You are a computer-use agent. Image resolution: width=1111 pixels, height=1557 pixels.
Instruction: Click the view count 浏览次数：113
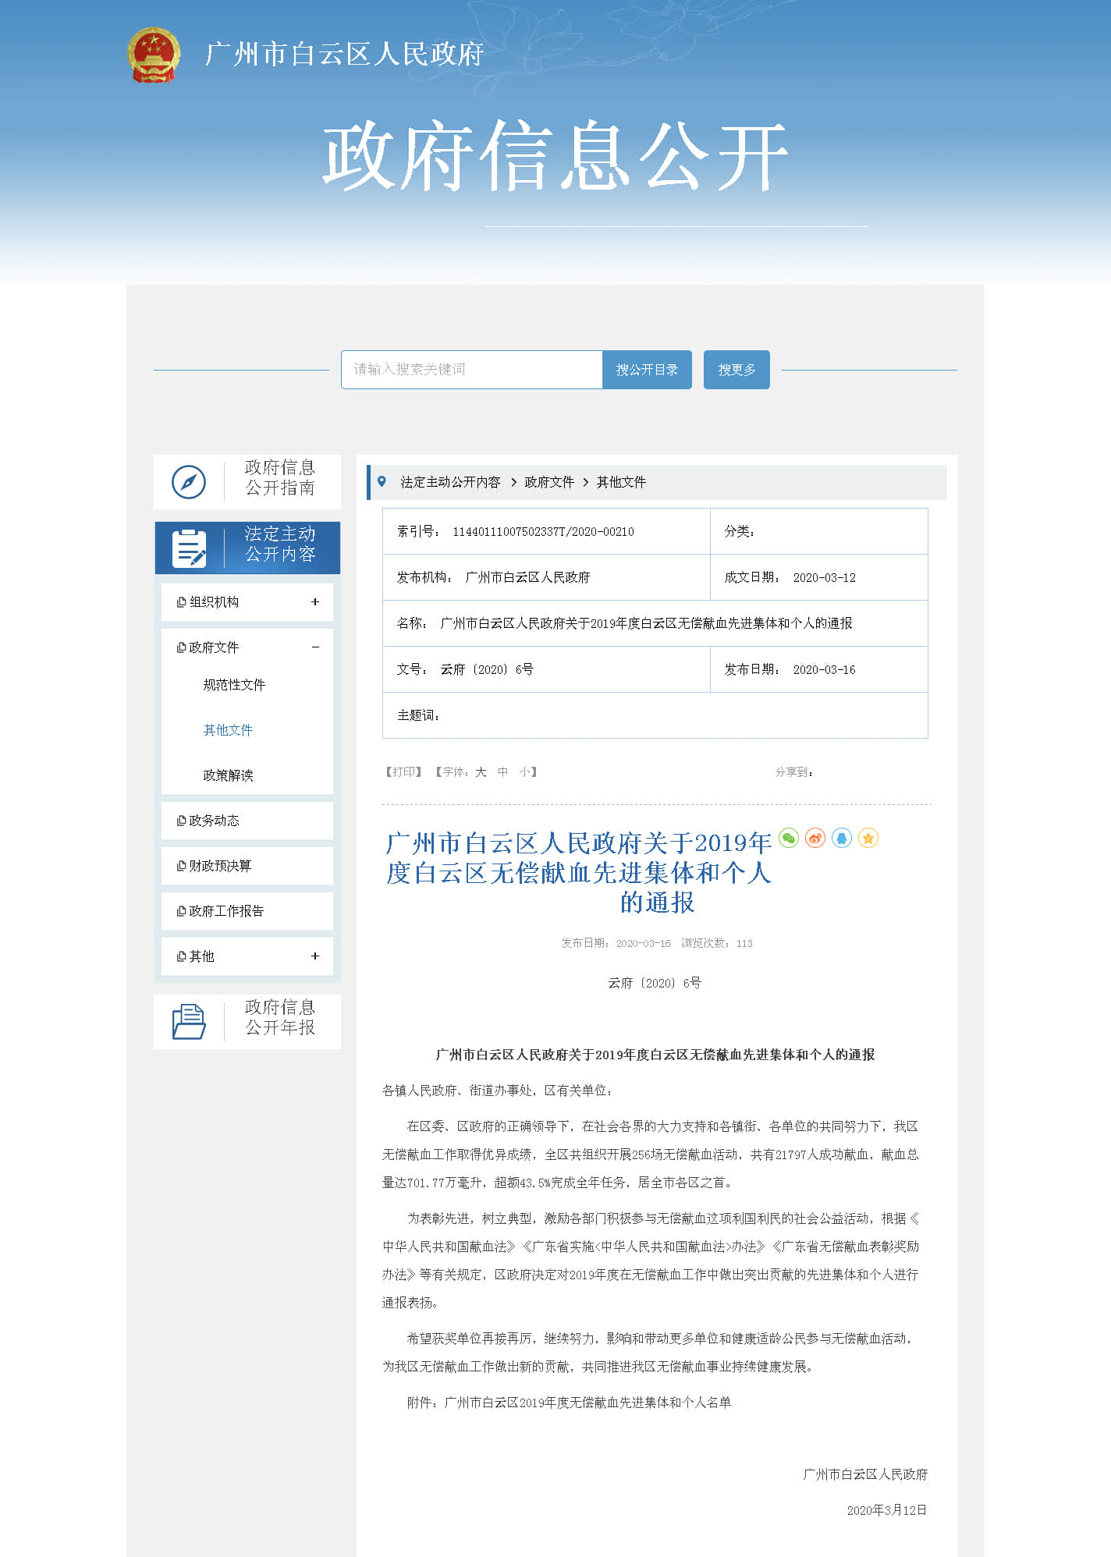tap(717, 943)
